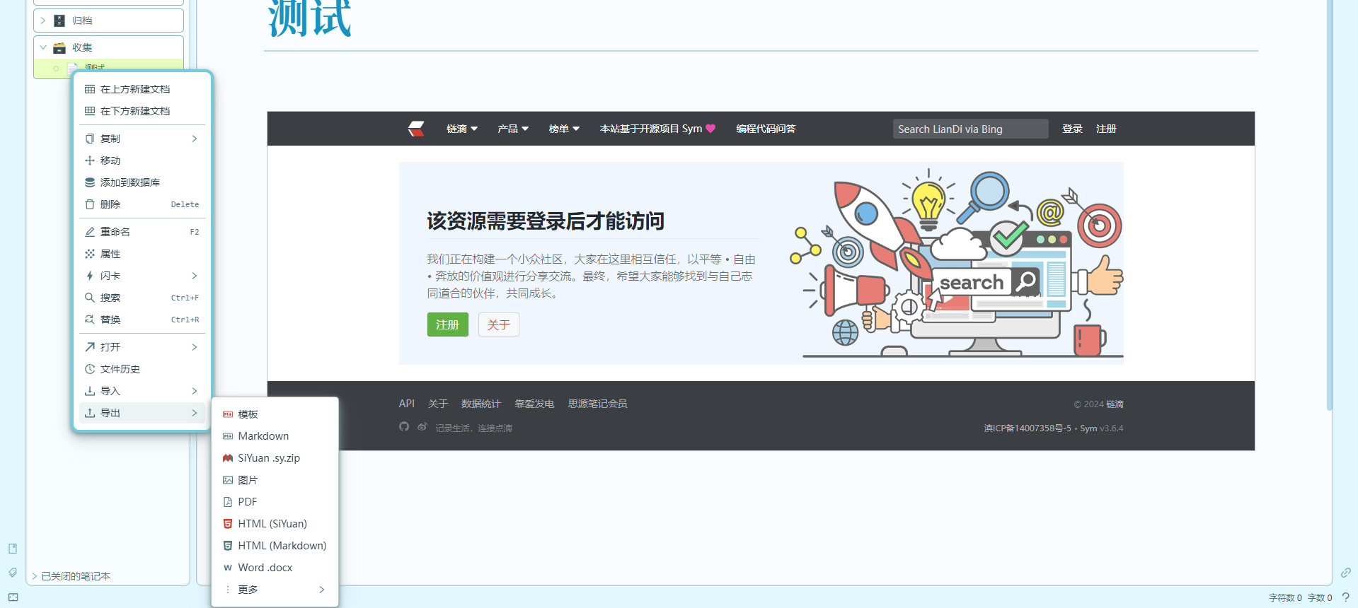Expand the 已关闭的笔记本 section
Image resolution: width=1358 pixels, height=608 pixels.
click(34, 576)
